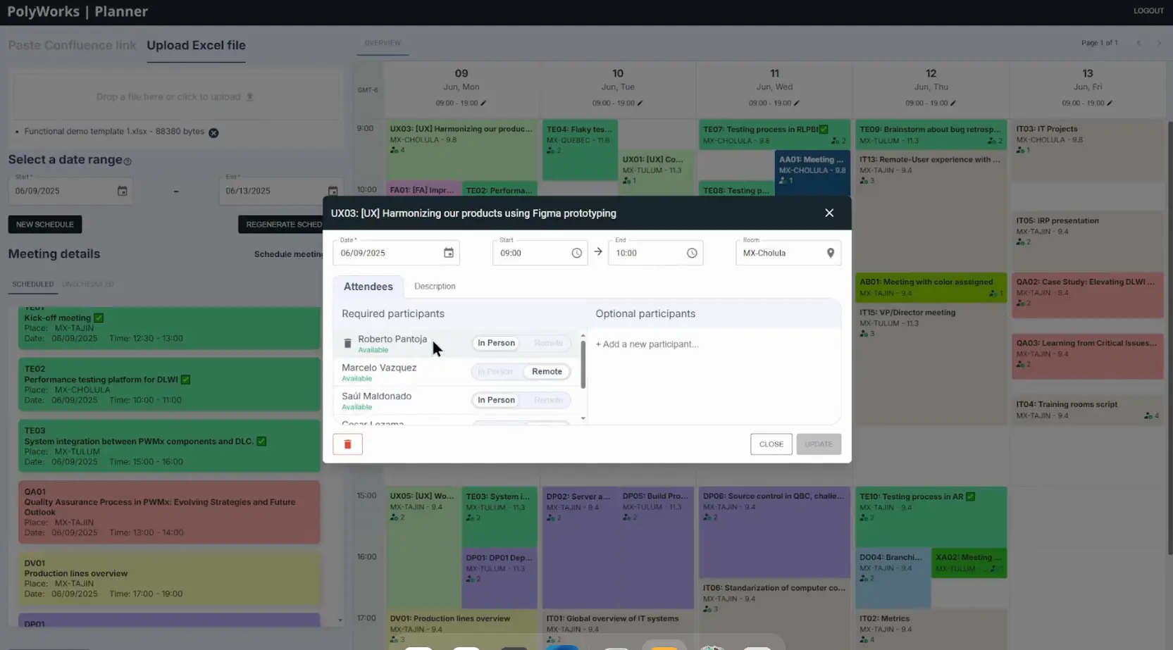Open the Room MX-Cholula dropdown
Viewport: 1173px width, 650px height.
pos(781,253)
